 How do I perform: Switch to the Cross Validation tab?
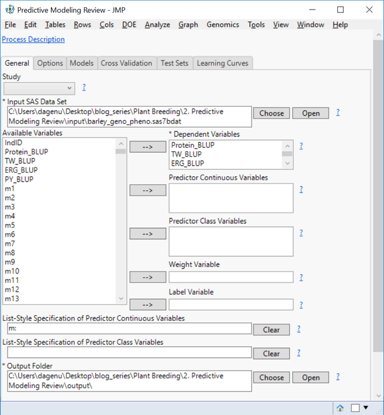[127, 63]
